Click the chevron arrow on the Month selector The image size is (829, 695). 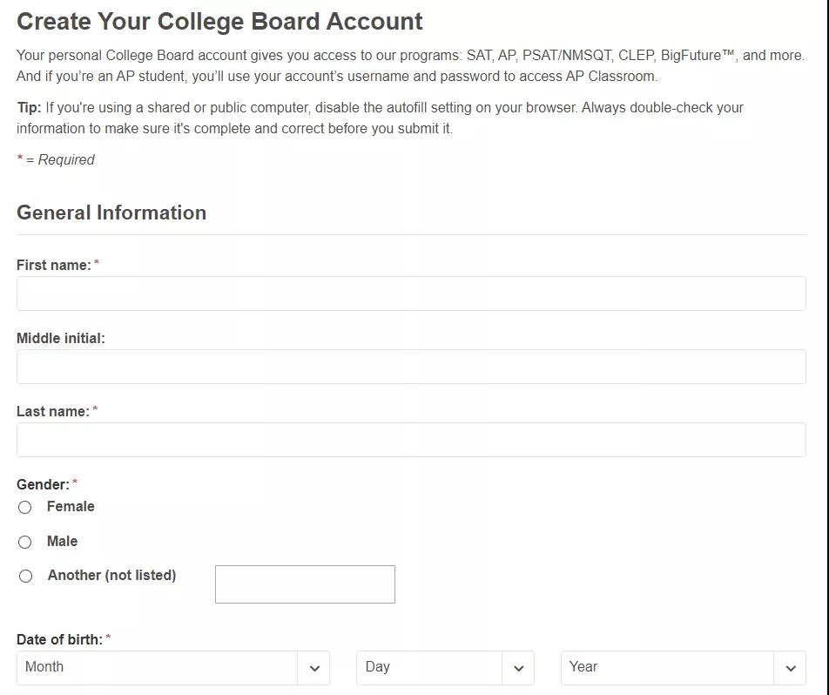pos(314,668)
